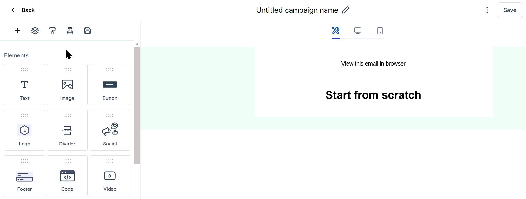Select the Footer element tile
The width and height of the screenshot is (526, 199).
24,176
